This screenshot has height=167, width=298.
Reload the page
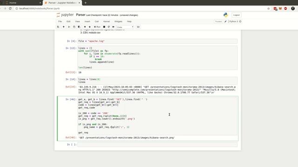pyautogui.click(x=10, y=8)
